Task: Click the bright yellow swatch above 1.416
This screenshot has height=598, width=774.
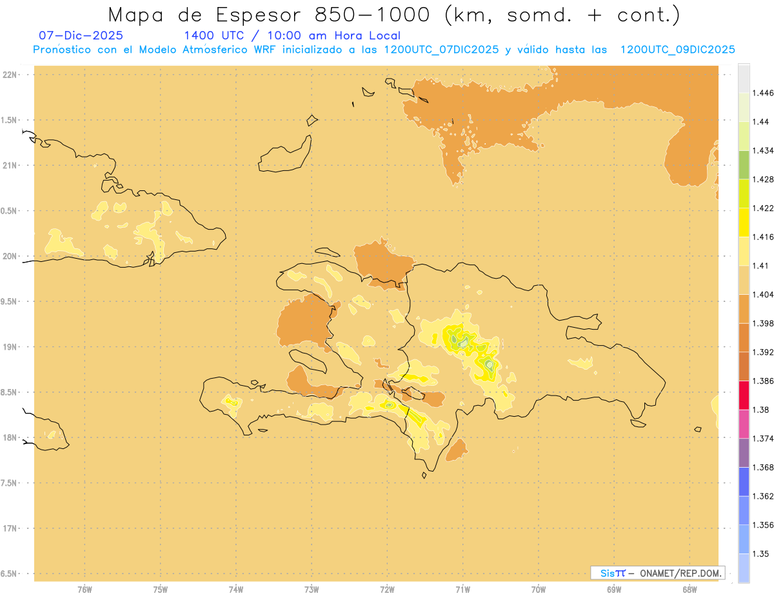Action: click(744, 222)
